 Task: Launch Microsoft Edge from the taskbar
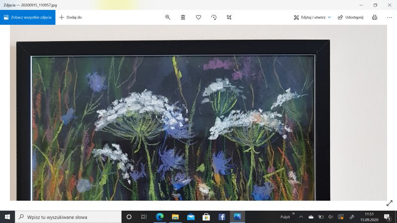[160, 217]
